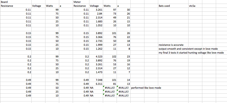The image size is (227, 103).
Task: Click the 6.311 voltage cell
Action: [x=96, y=84]
